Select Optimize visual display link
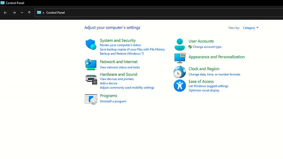This screenshot has height=159, width=283. click(x=204, y=90)
